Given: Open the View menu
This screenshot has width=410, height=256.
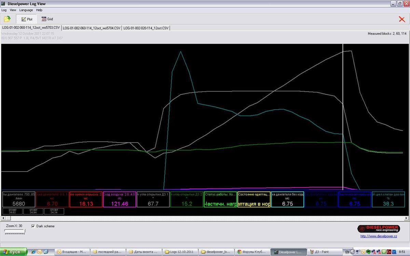Looking at the screenshot, I should coord(13,10).
